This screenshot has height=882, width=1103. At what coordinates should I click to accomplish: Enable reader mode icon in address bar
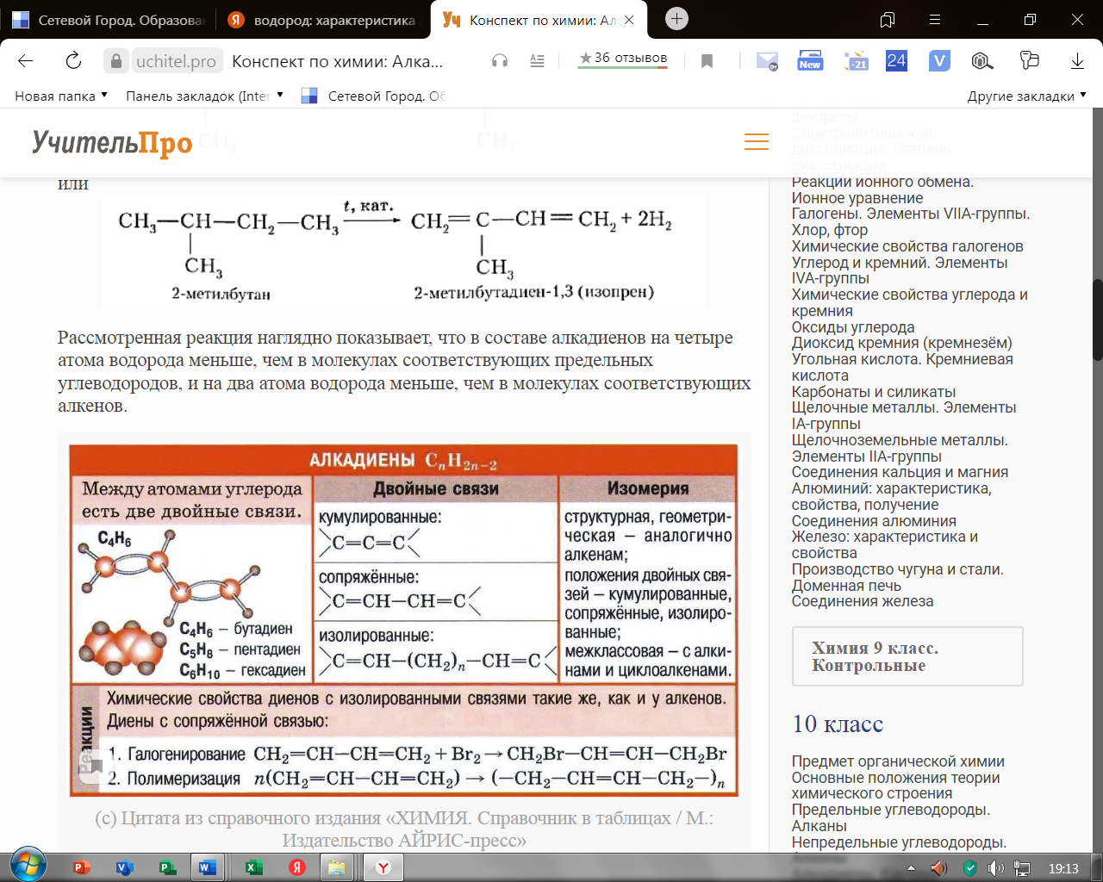click(x=537, y=61)
